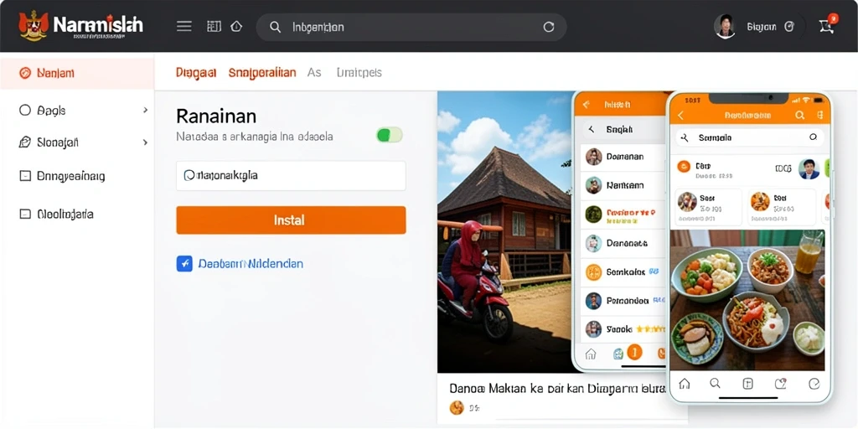Open the hamburger menu in header

(x=183, y=26)
